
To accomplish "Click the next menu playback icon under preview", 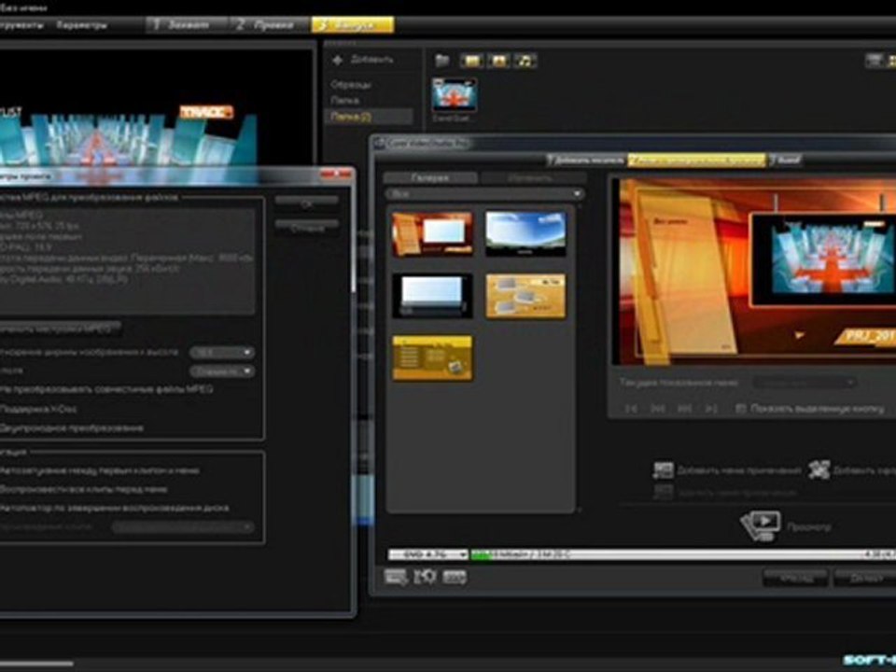I will tap(684, 409).
